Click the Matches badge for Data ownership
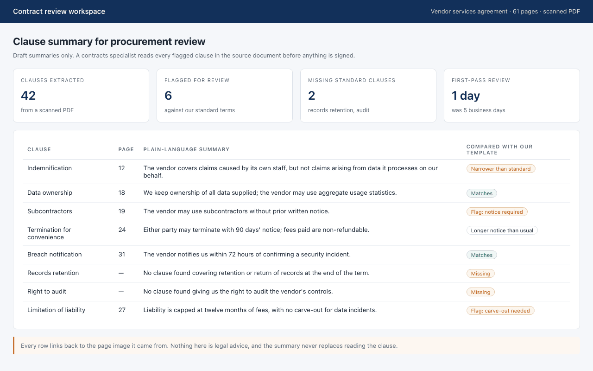593x371 pixels. click(x=482, y=193)
